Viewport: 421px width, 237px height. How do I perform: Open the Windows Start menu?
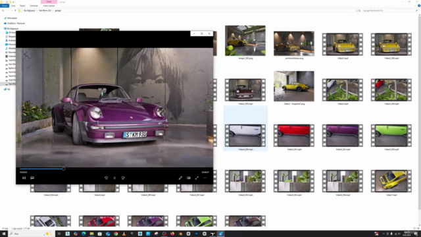point(4,234)
